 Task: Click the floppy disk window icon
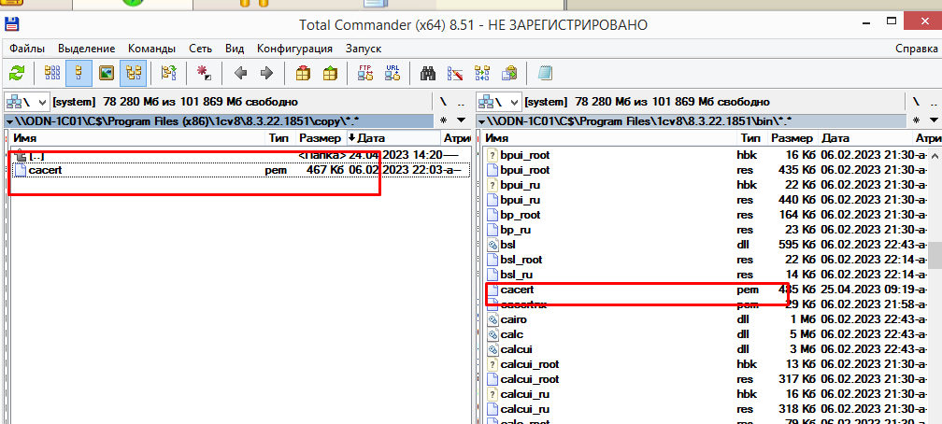tap(11, 24)
